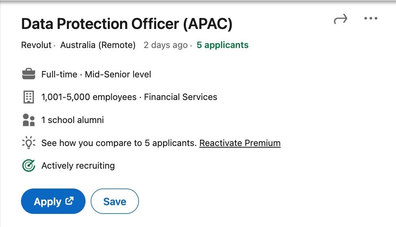Click the Data Protection Officer (APAC) title
This screenshot has width=396, height=227.
pos(127,24)
